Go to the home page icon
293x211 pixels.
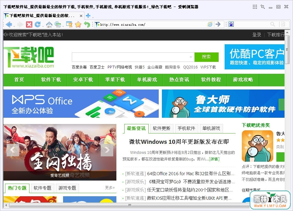pos(49,24)
